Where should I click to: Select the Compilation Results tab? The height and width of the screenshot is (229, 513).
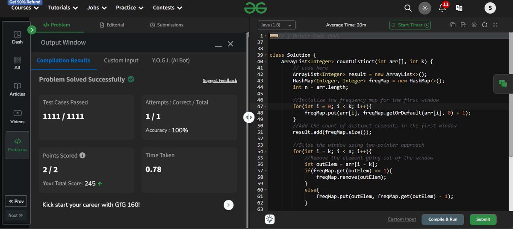pos(63,61)
